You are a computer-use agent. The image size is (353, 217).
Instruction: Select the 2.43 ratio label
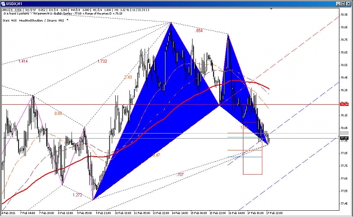coord(128,77)
